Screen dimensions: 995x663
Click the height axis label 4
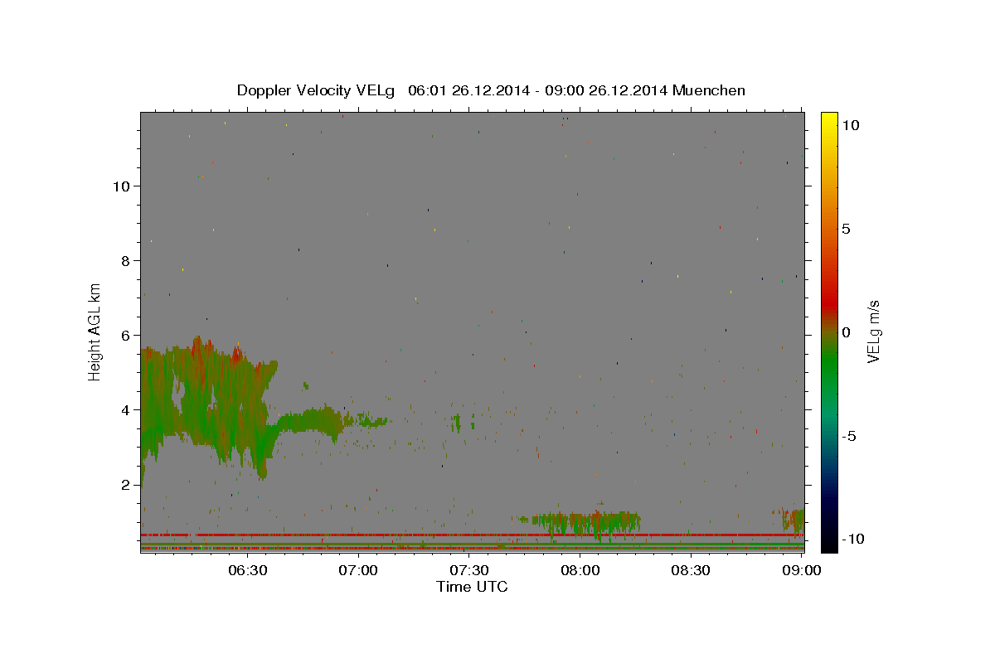pyautogui.click(x=125, y=409)
